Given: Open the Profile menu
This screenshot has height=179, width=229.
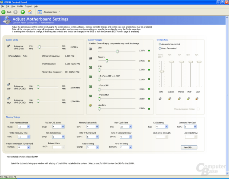Looking at the screenshot, I should point(20,6).
